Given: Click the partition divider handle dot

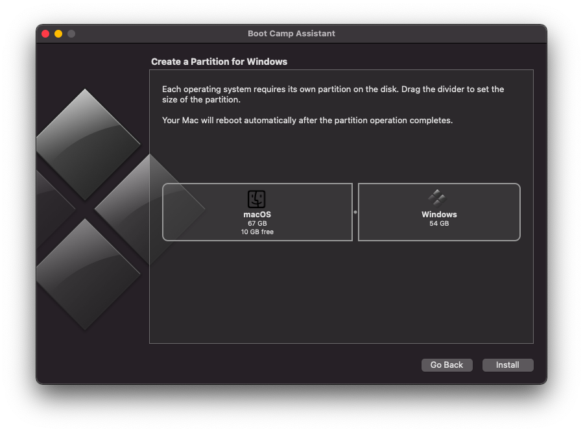Looking at the screenshot, I should 355,212.
